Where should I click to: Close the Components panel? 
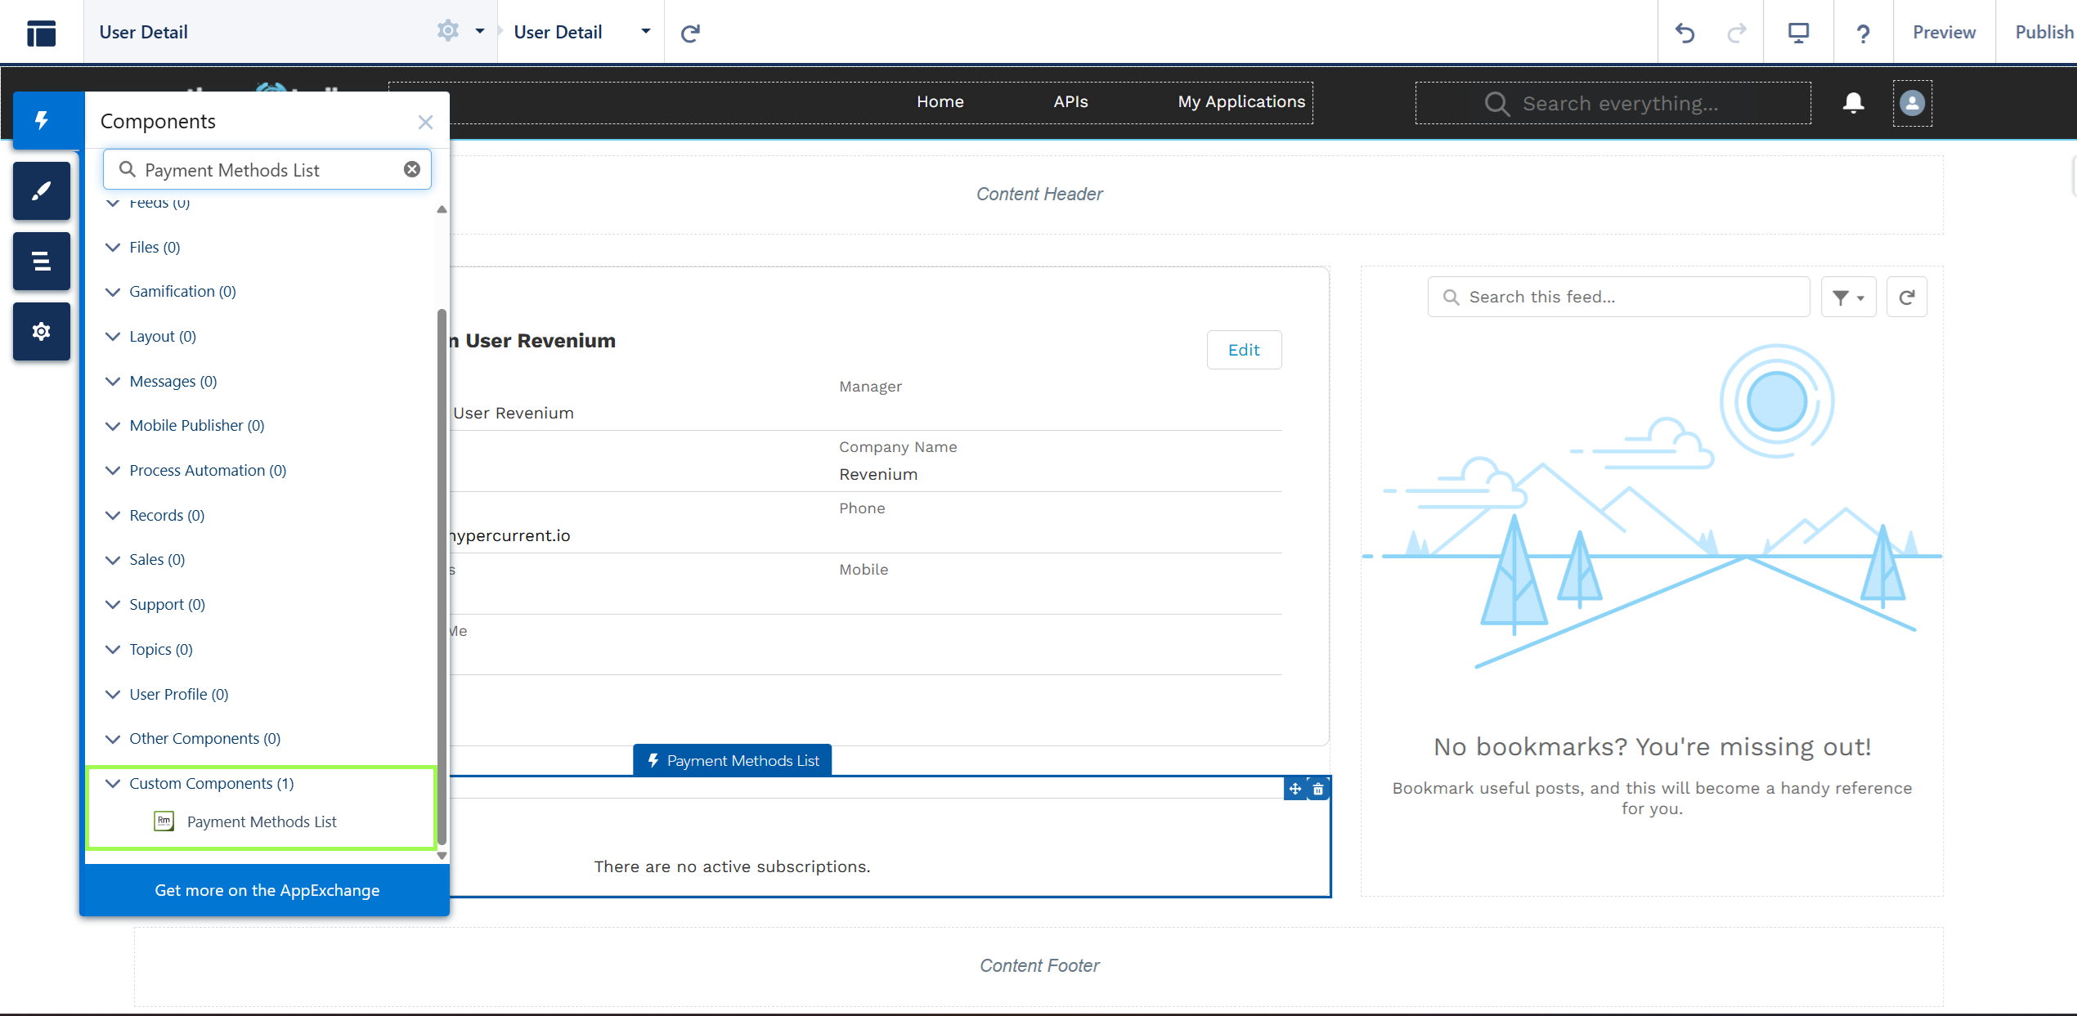425,122
